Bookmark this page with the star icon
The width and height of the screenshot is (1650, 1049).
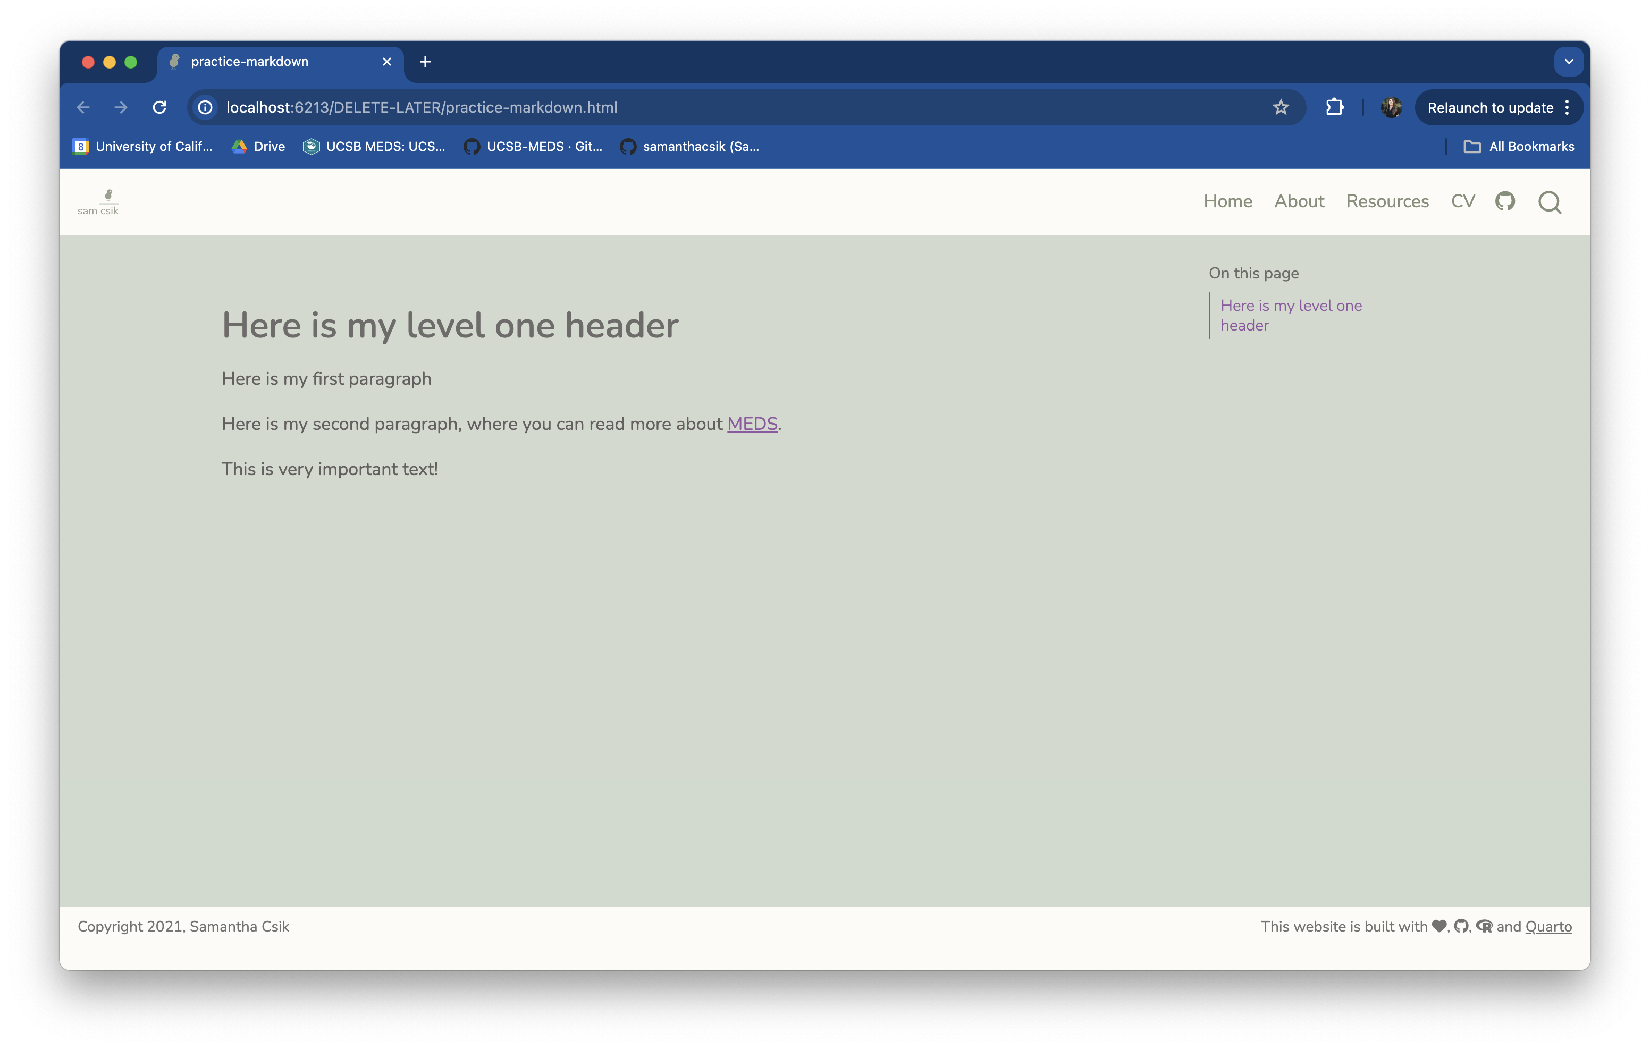pos(1280,107)
